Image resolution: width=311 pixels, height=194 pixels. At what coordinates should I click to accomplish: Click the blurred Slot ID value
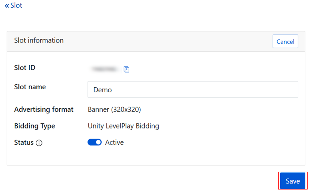(x=105, y=69)
